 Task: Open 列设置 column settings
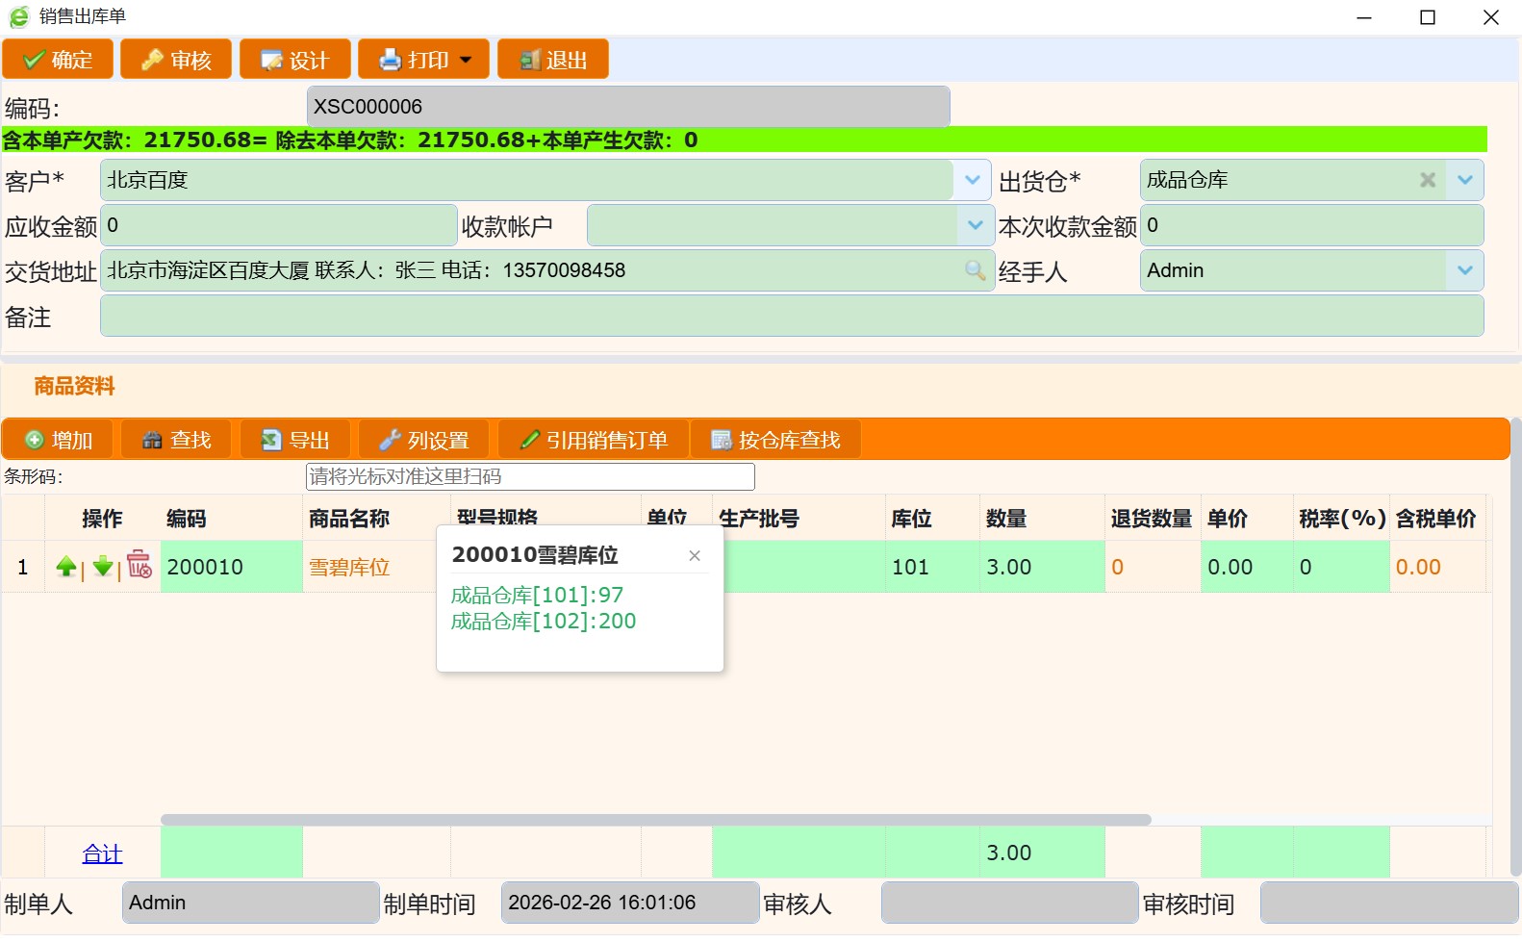pyautogui.click(x=424, y=440)
